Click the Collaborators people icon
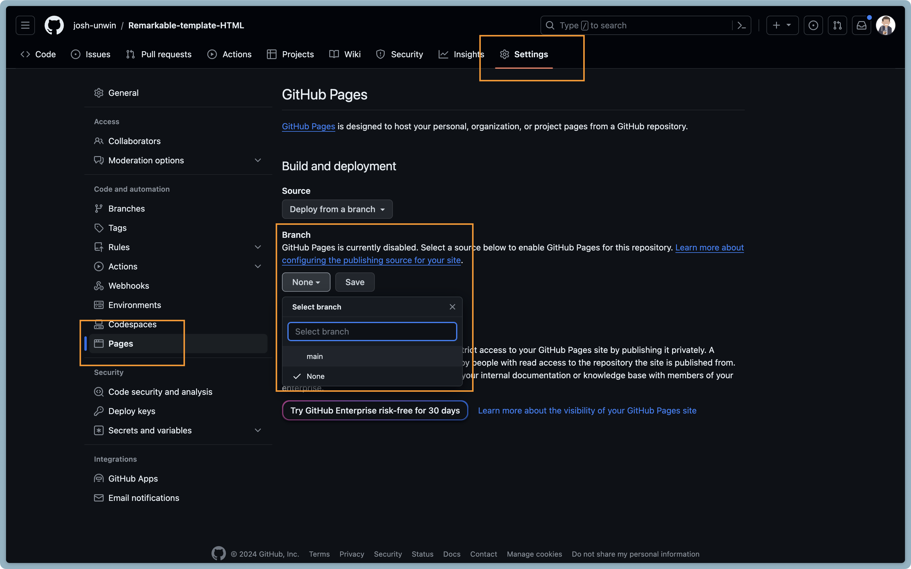This screenshot has height=569, width=911. (99, 141)
